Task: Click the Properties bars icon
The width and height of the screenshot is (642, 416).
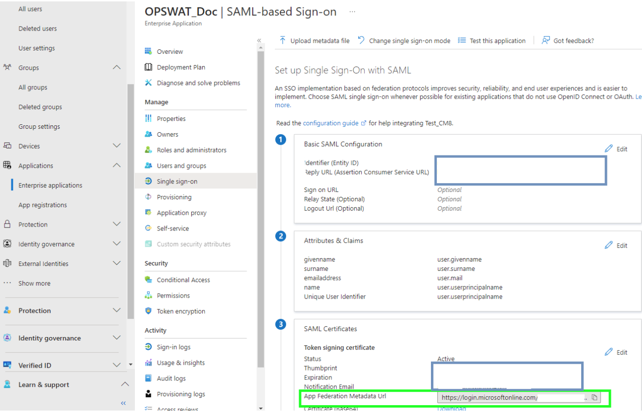Action: 148,118
